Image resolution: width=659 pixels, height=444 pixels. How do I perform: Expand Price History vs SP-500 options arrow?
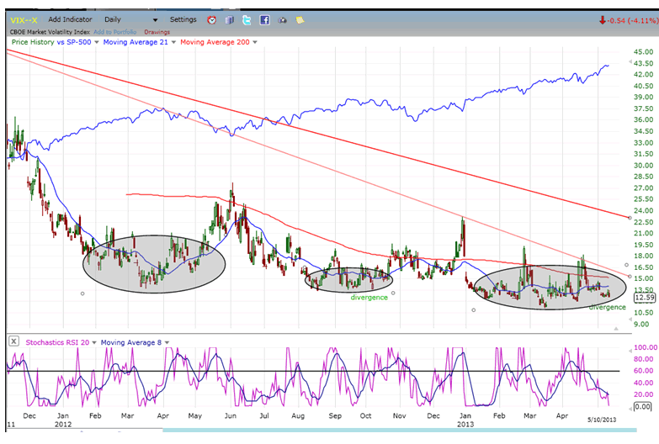click(x=97, y=41)
